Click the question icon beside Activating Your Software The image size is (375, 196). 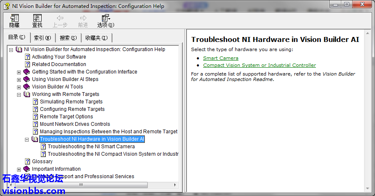pos(27,57)
